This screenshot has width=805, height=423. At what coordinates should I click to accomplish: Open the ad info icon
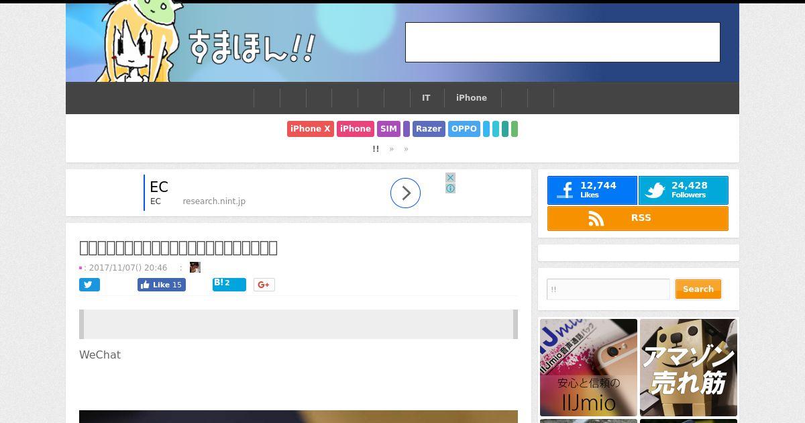click(x=451, y=189)
